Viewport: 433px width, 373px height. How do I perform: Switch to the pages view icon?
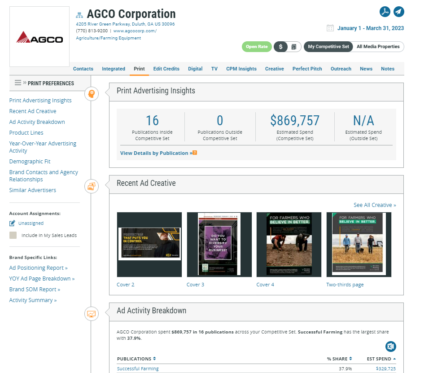[x=294, y=47]
